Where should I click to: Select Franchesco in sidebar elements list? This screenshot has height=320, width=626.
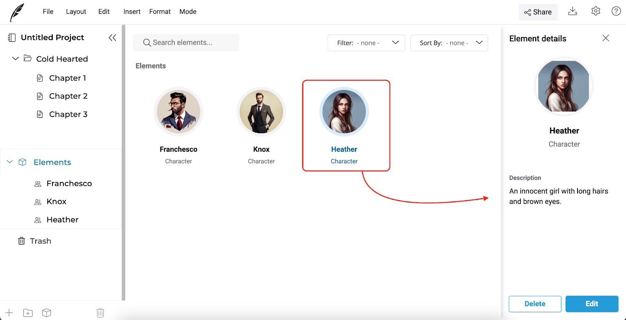[x=69, y=183]
